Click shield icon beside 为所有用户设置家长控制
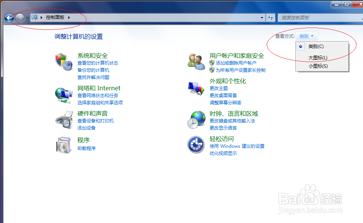 coord(212,70)
